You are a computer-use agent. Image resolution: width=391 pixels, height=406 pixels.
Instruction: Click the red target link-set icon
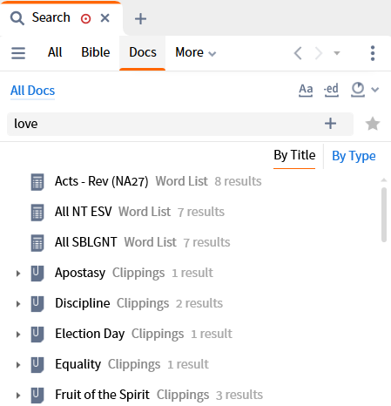point(85,18)
